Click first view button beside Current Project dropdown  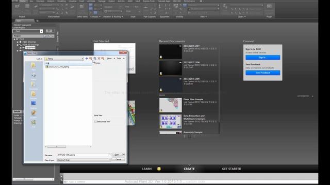47,31
